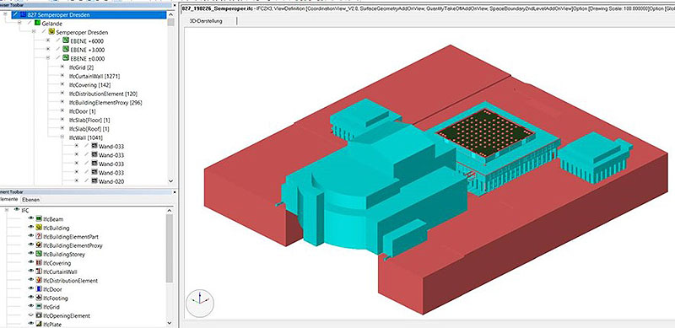675x328 pixels.
Task: Expand the IfcCurtainWall [1271] group
Action: click(62, 76)
